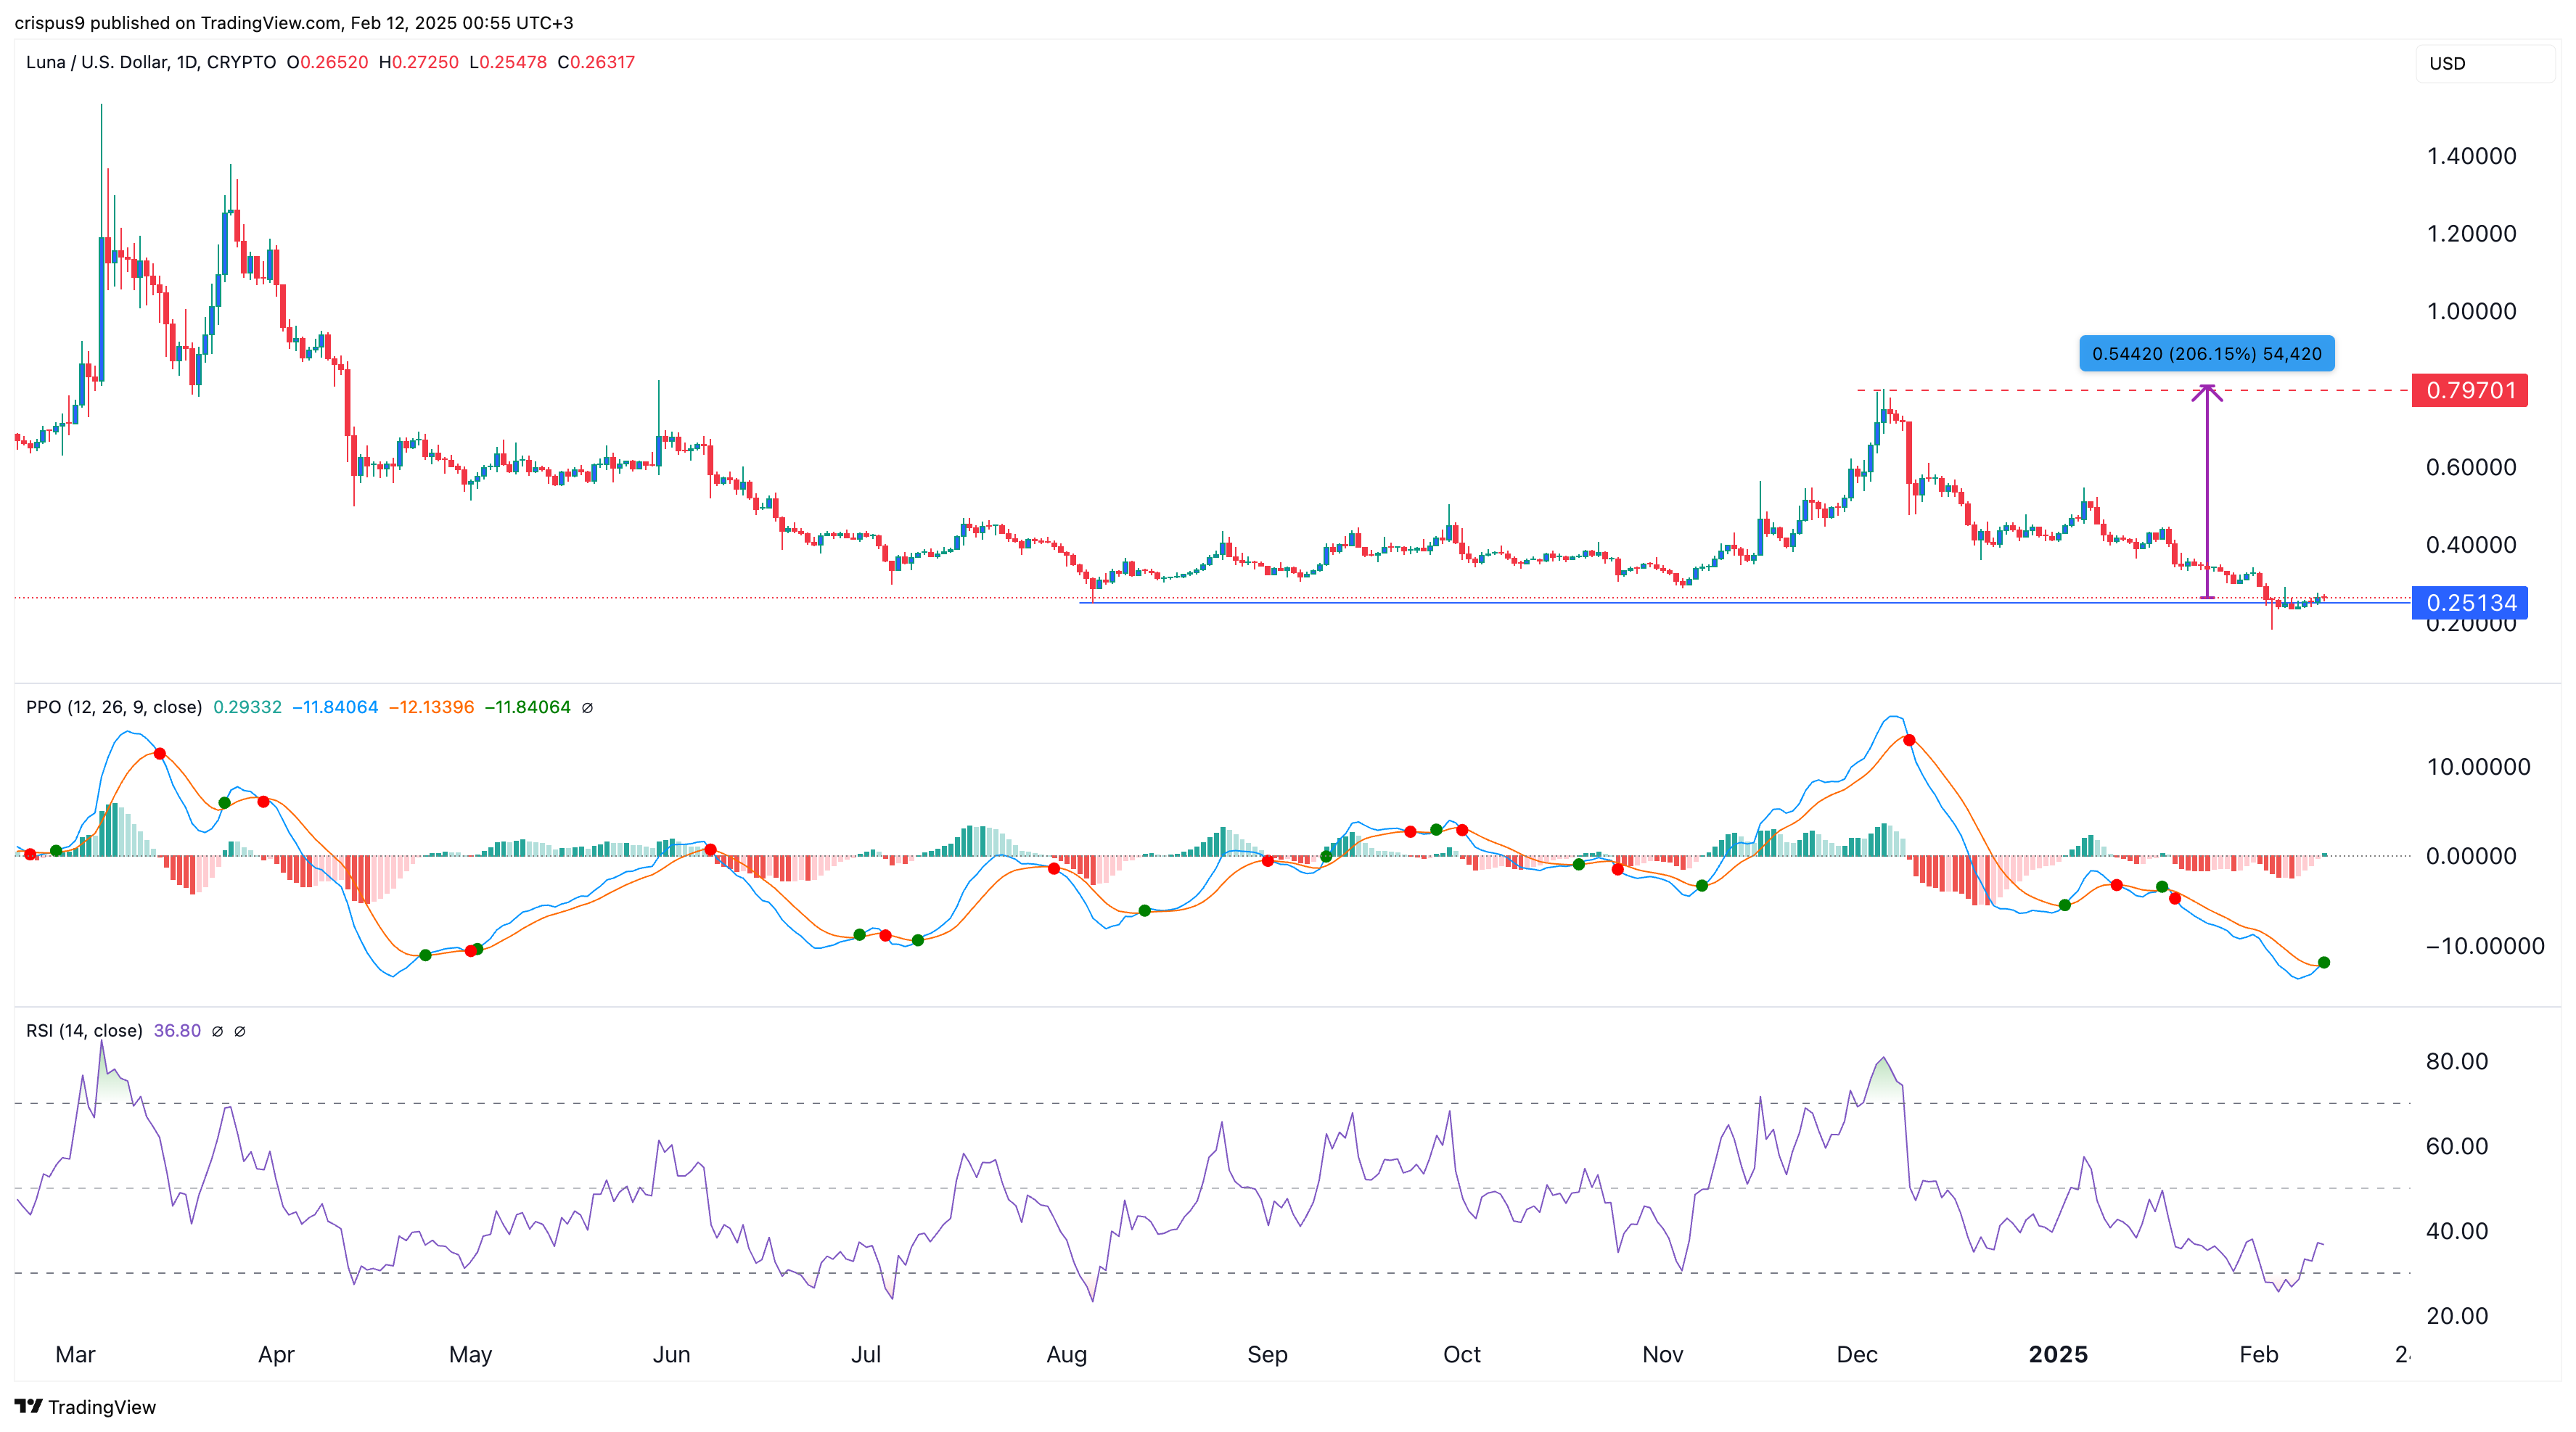Click the high price H0.27250
This screenshot has width=2576, height=1432.
coord(419,62)
